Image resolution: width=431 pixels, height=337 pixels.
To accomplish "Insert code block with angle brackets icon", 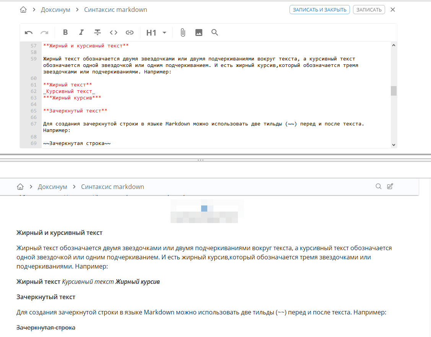I will pos(114,33).
